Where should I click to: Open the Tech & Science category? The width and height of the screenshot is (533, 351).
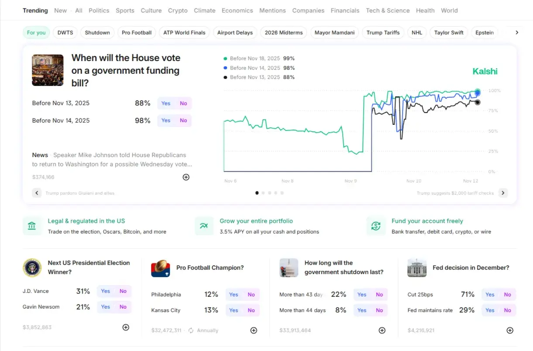388,10
